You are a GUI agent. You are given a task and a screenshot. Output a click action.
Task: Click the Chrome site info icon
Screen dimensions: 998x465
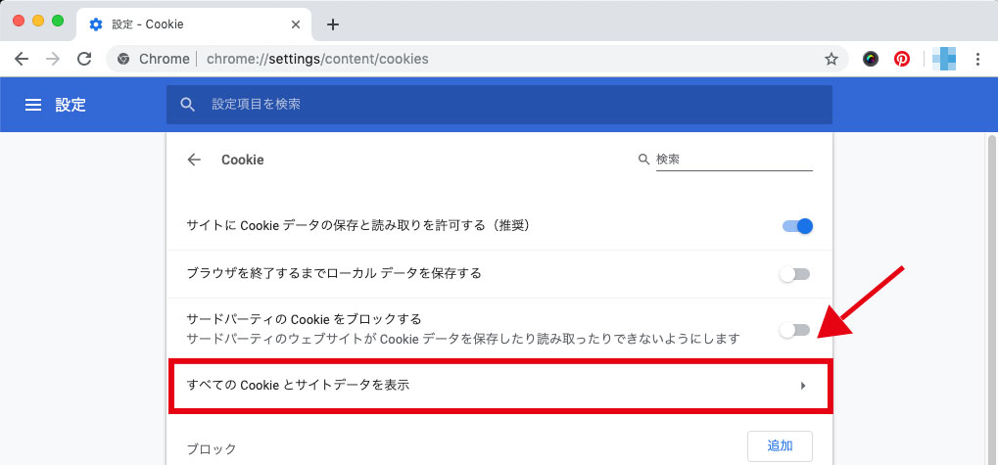click(x=123, y=59)
